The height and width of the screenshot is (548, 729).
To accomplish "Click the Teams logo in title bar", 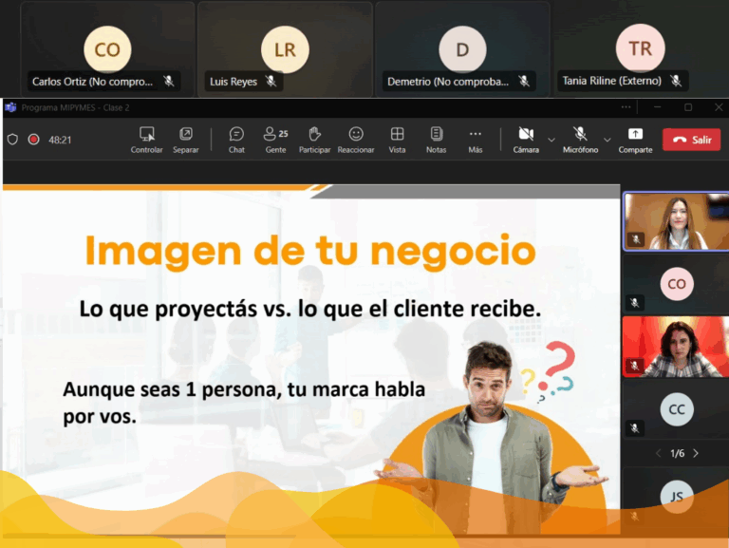I will point(10,107).
